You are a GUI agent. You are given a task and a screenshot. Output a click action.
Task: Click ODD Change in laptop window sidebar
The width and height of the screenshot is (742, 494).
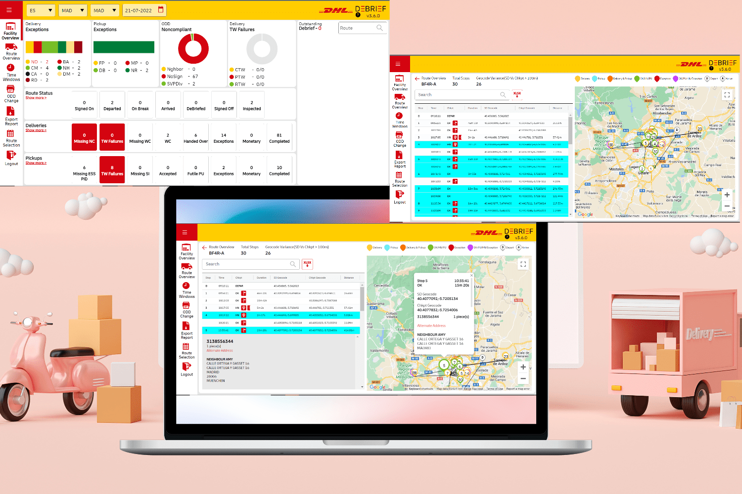tap(186, 310)
